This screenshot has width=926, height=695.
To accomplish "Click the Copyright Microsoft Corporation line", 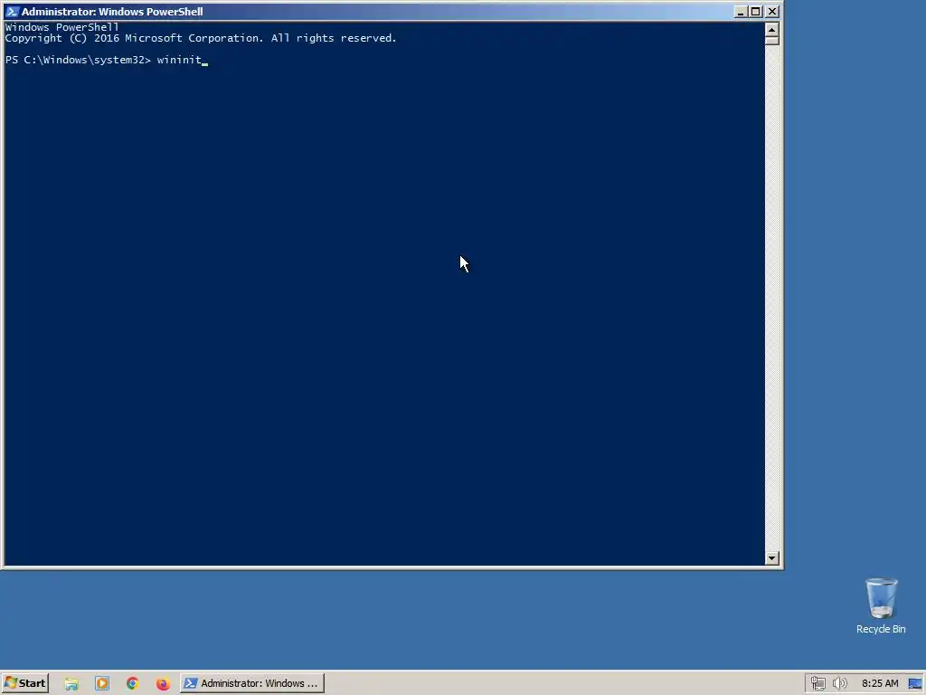I will click(x=201, y=38).
